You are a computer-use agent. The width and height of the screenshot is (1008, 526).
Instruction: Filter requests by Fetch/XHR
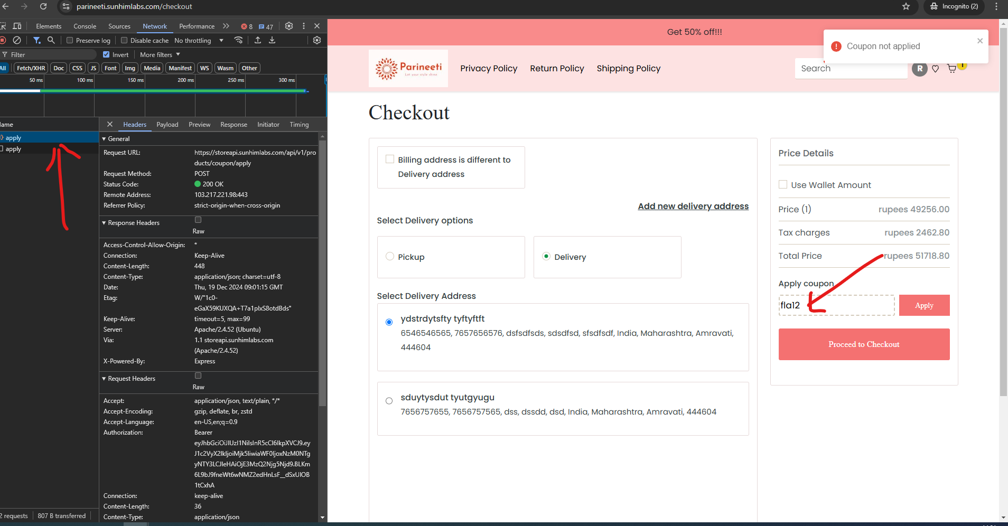click(x=31, y=68)
